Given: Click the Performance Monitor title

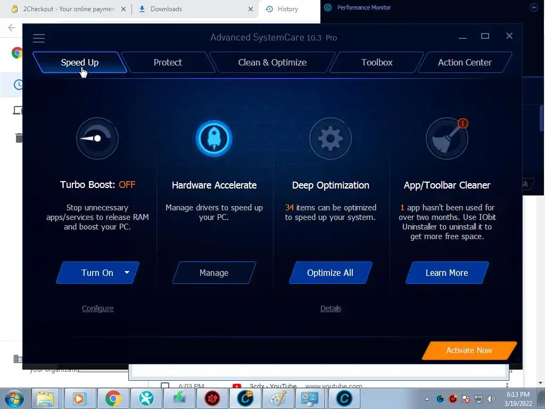Looking at the screenshot, I should pyautogui.click(x=364, y=7).
